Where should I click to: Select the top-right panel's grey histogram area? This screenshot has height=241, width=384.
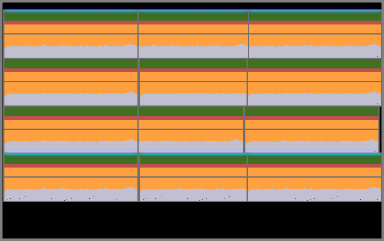tap(315, 51)
